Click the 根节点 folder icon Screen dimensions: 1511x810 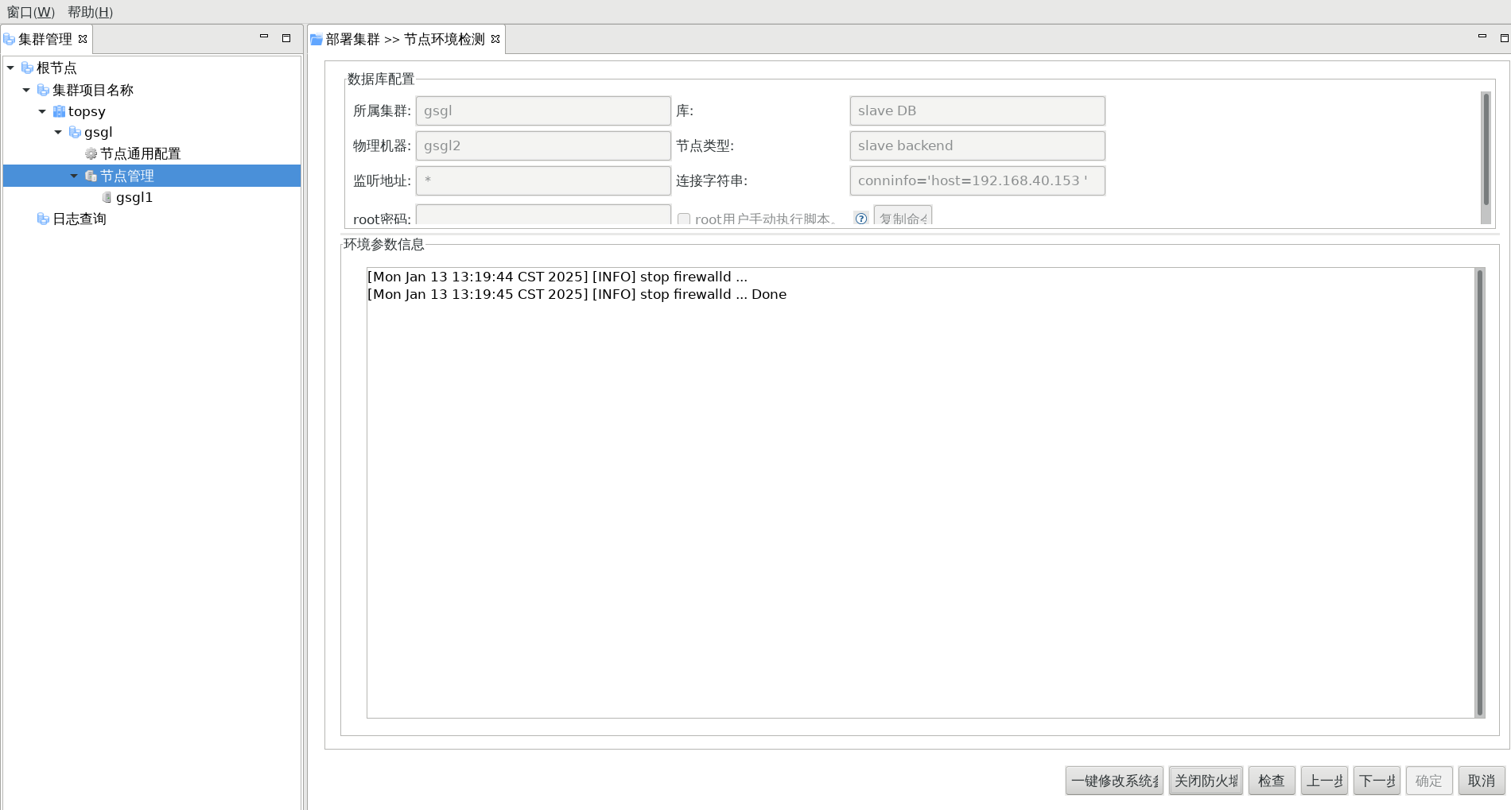[x=27, y=68]
